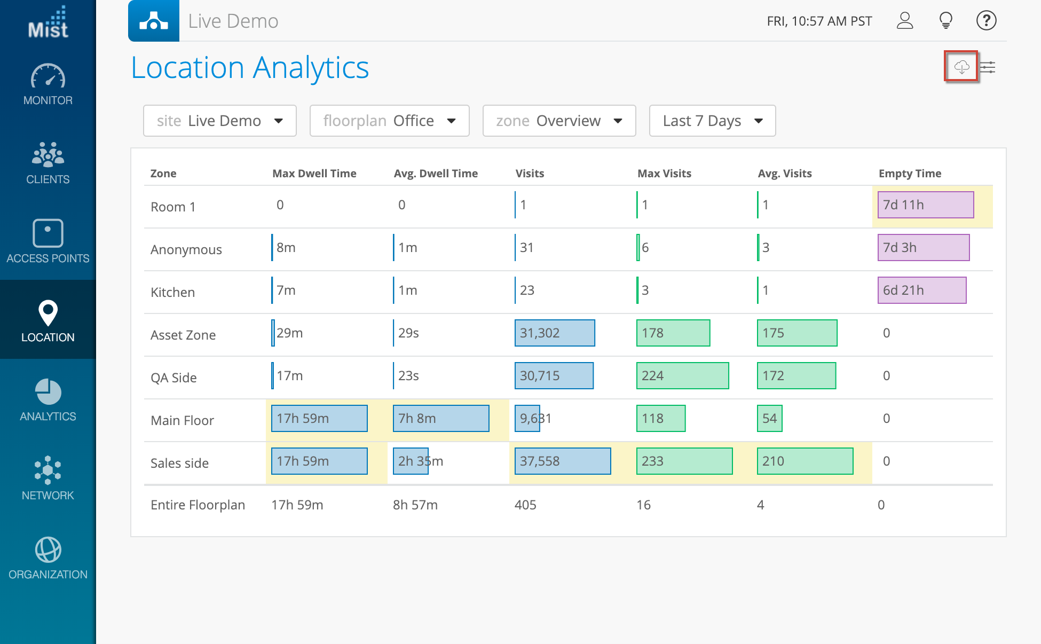
Task: Open the zone Overview dropdown
Action: (559, 121)
